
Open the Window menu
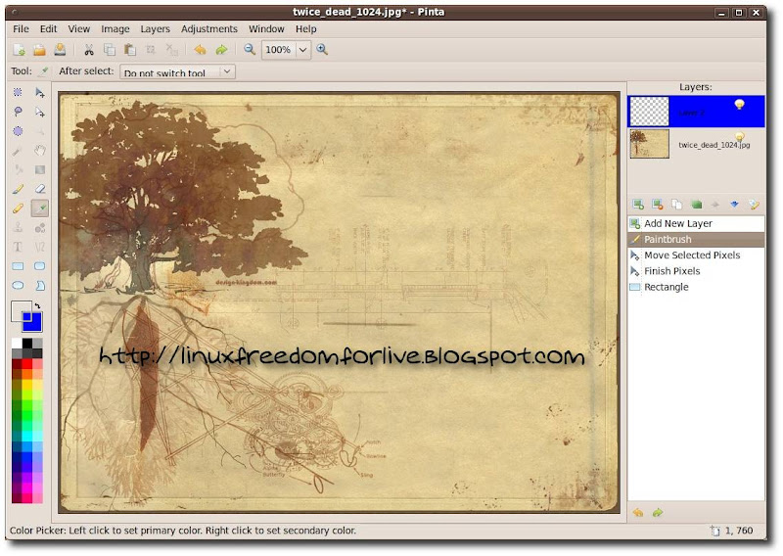tap(266, 29)
